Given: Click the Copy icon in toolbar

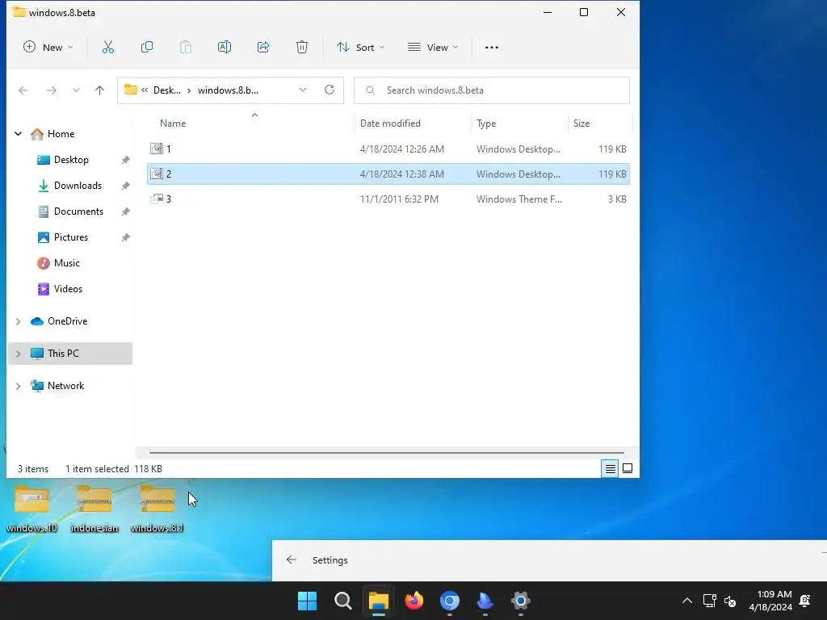Looking at the screenshot, I should (147, 48).
